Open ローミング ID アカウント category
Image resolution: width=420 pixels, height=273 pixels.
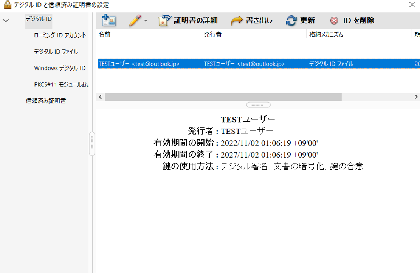[60, 35]
